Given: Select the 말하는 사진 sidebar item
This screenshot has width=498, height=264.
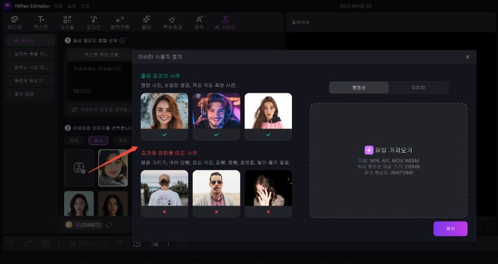Looking at the screenshot, I should 30,67.
